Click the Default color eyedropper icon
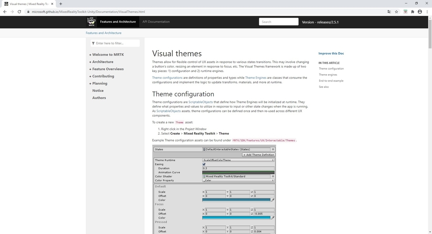Image resolution: width=432 pixels, height=234 pixels. (273, 200)
